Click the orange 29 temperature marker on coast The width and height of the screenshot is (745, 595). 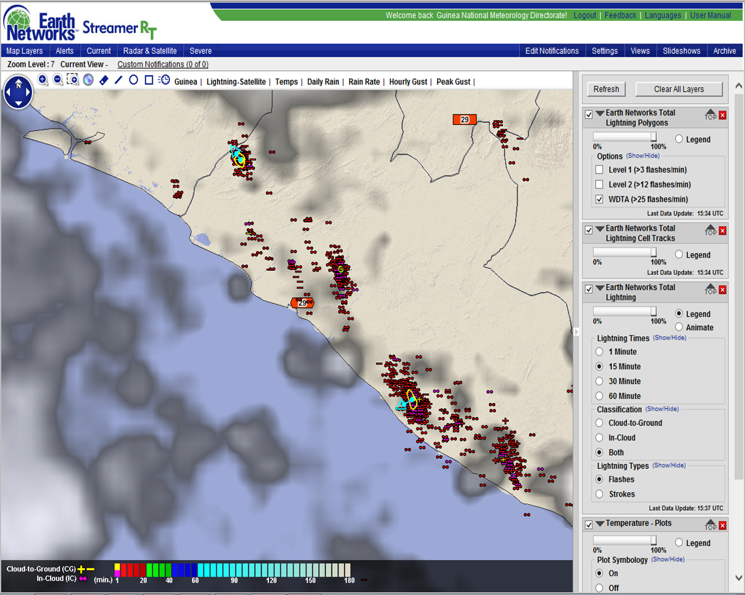coord(302,303)
